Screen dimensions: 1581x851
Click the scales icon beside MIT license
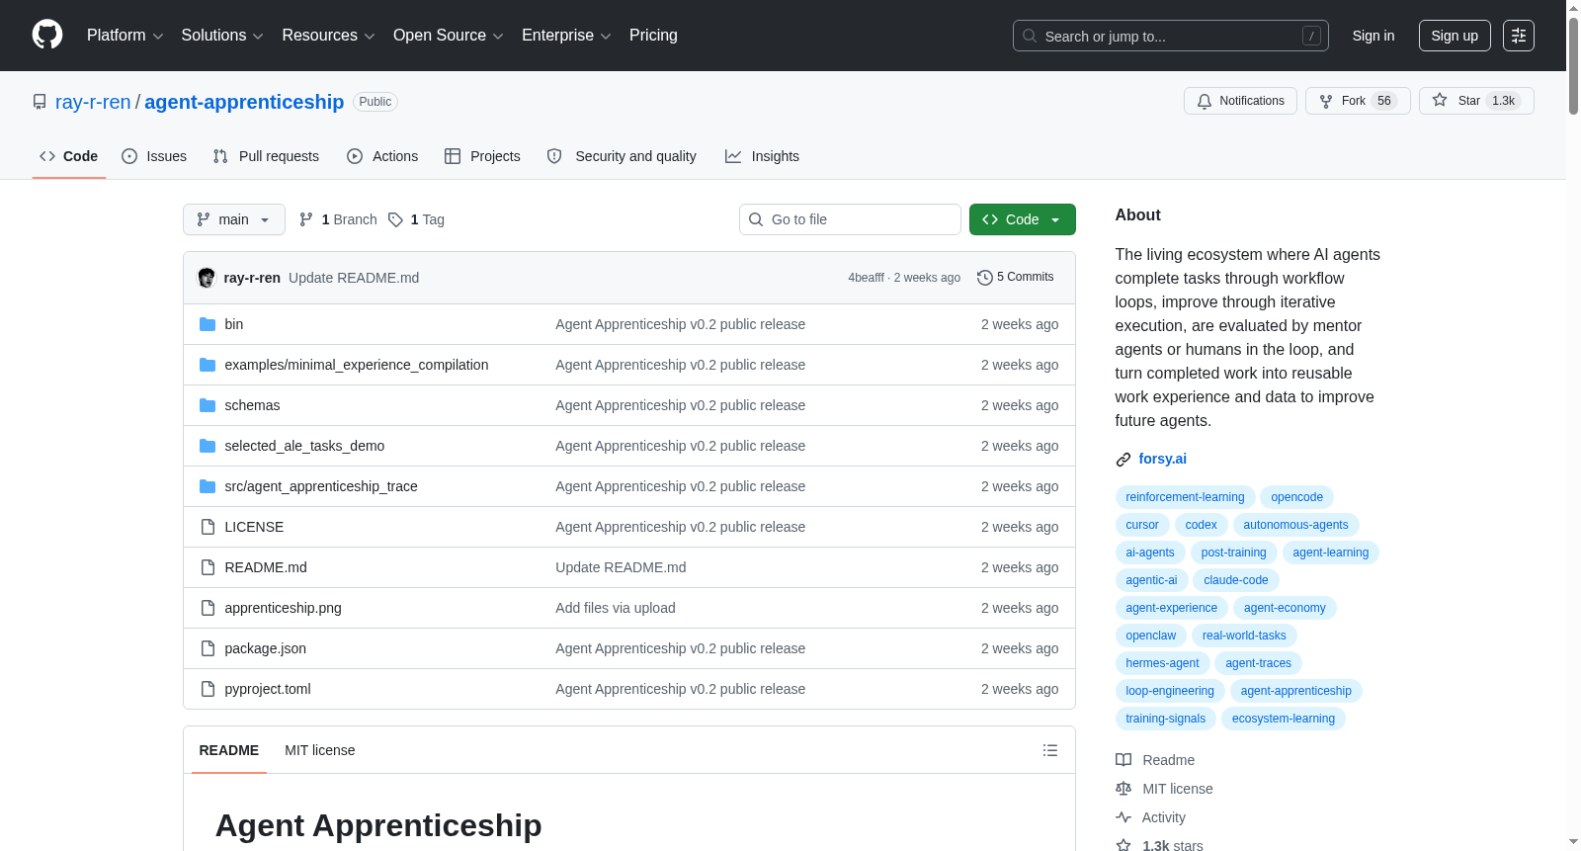(1123, 789)
